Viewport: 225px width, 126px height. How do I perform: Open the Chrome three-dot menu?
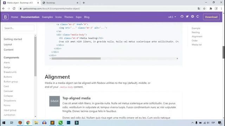[x=221, y=8]
